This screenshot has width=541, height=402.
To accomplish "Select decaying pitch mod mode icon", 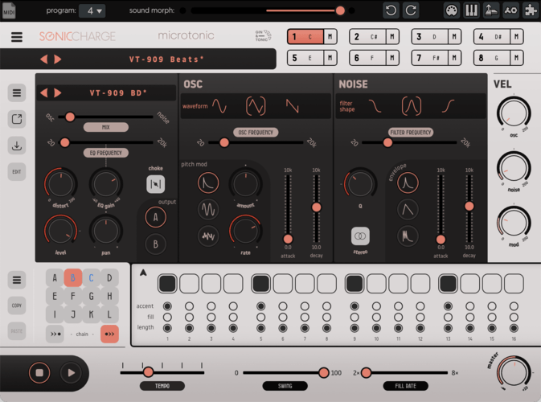I will (x=208, y=183).
